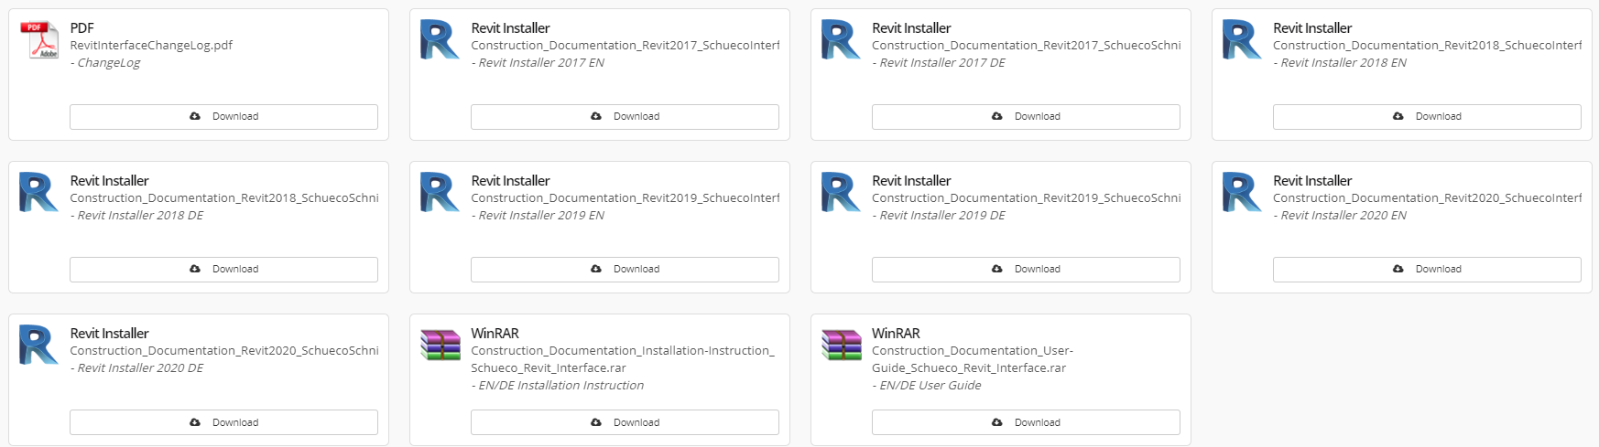Download Revit Installer 2018 EN

click(1427, 117)
